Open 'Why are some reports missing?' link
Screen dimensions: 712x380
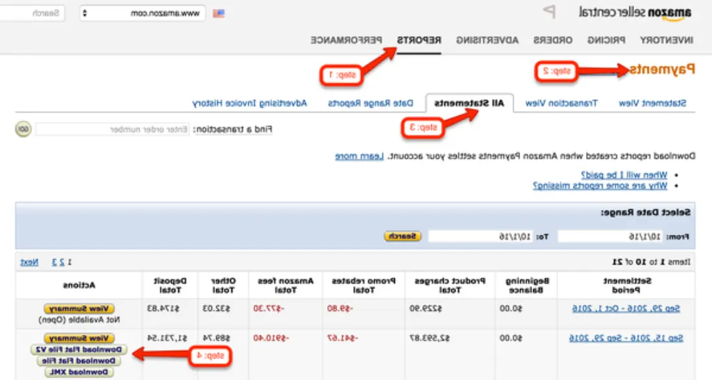[x=600, y=186]
